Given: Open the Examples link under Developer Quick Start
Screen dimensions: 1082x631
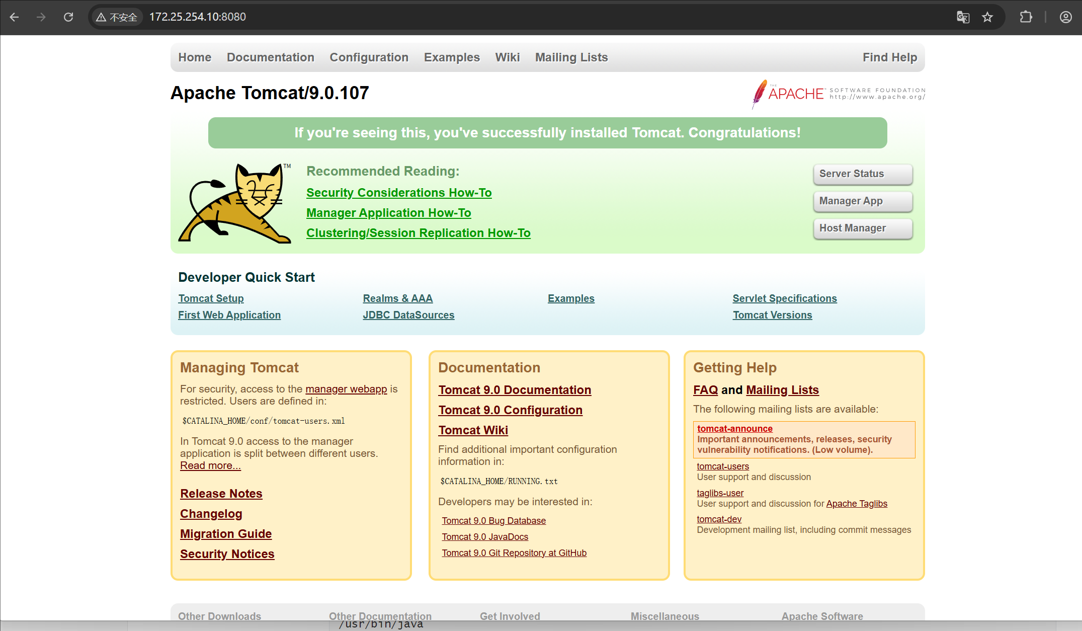Looking at the screenshot, I should tap(571, 298).
